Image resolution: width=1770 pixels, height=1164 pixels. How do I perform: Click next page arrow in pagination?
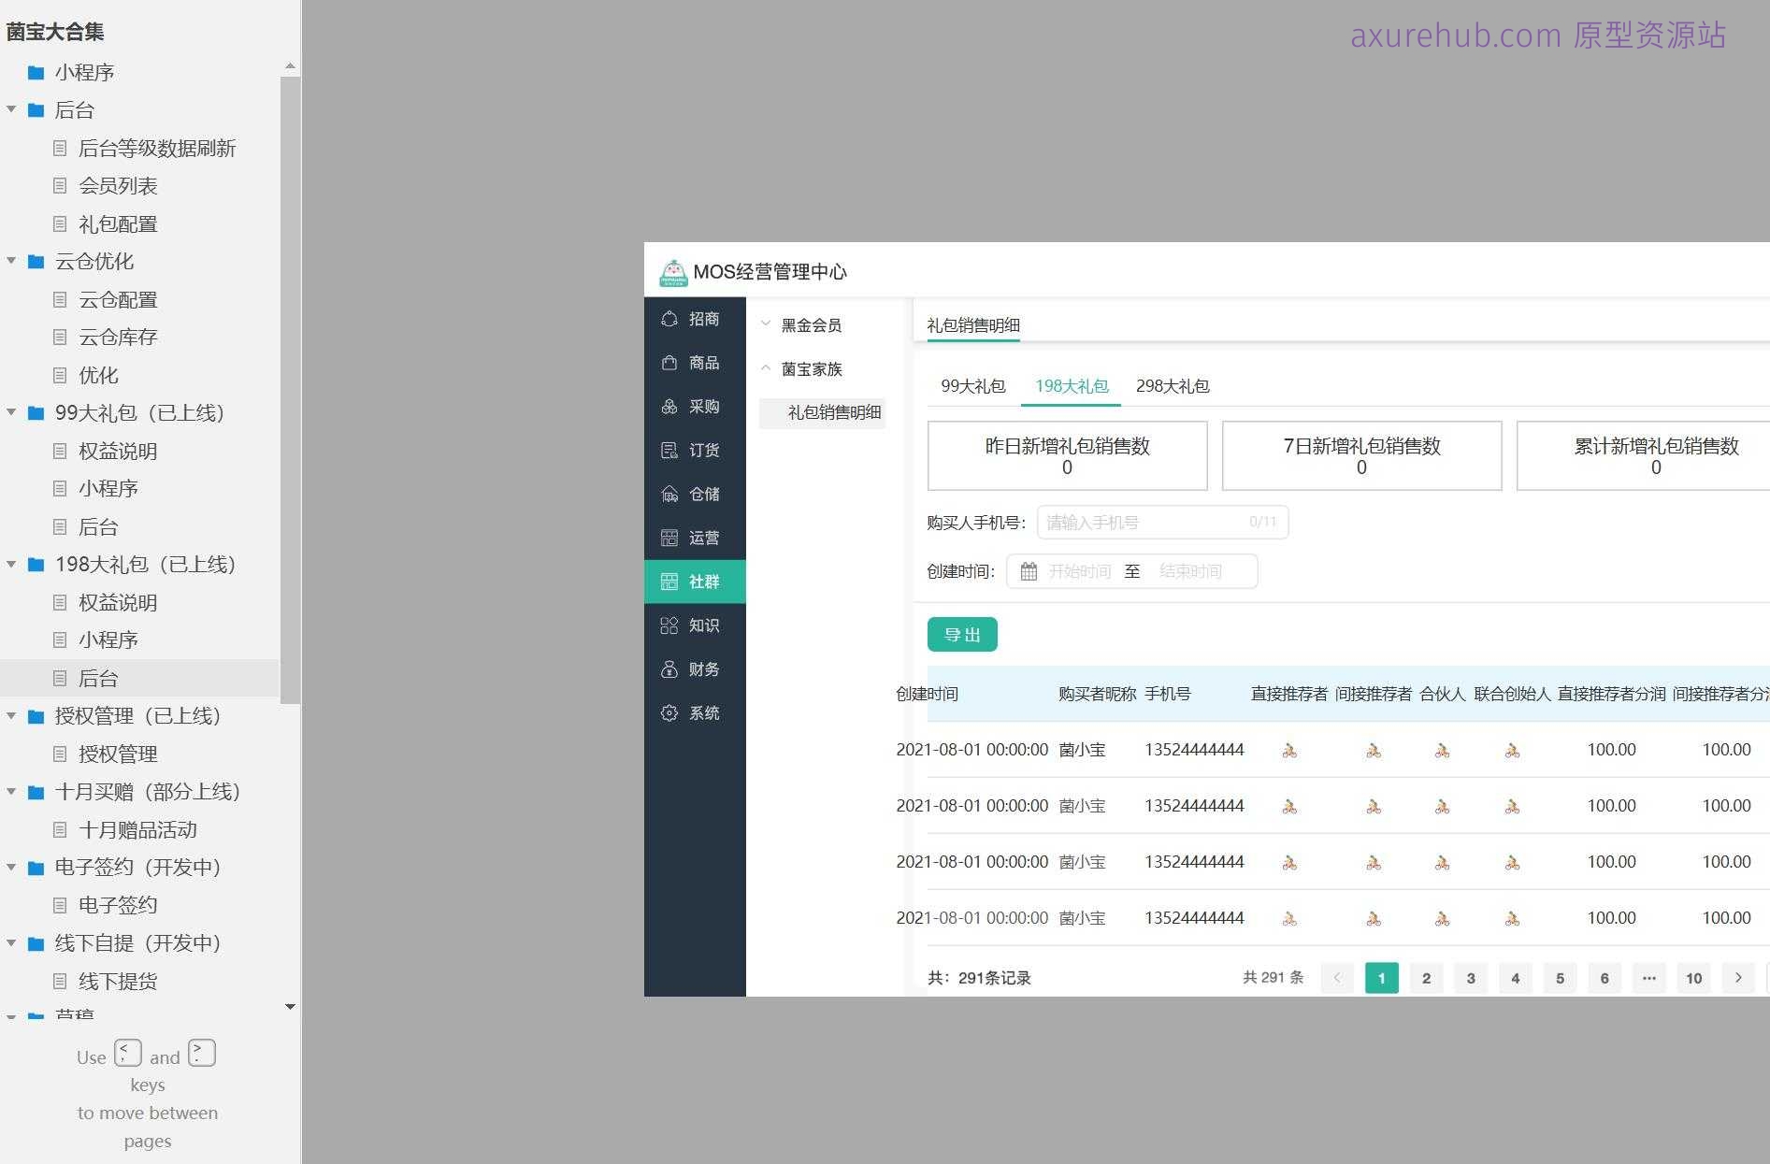pos(1738,978)
